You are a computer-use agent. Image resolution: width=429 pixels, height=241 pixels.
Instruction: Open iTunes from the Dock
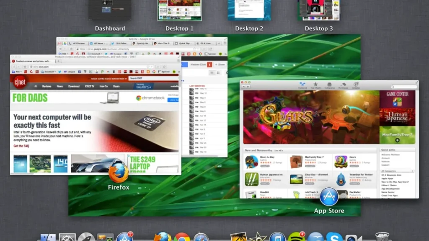277,237
